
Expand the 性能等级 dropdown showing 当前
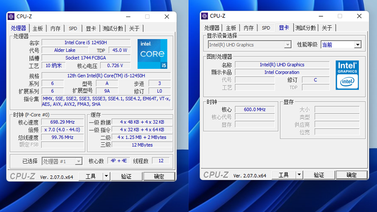click(357, 45)
